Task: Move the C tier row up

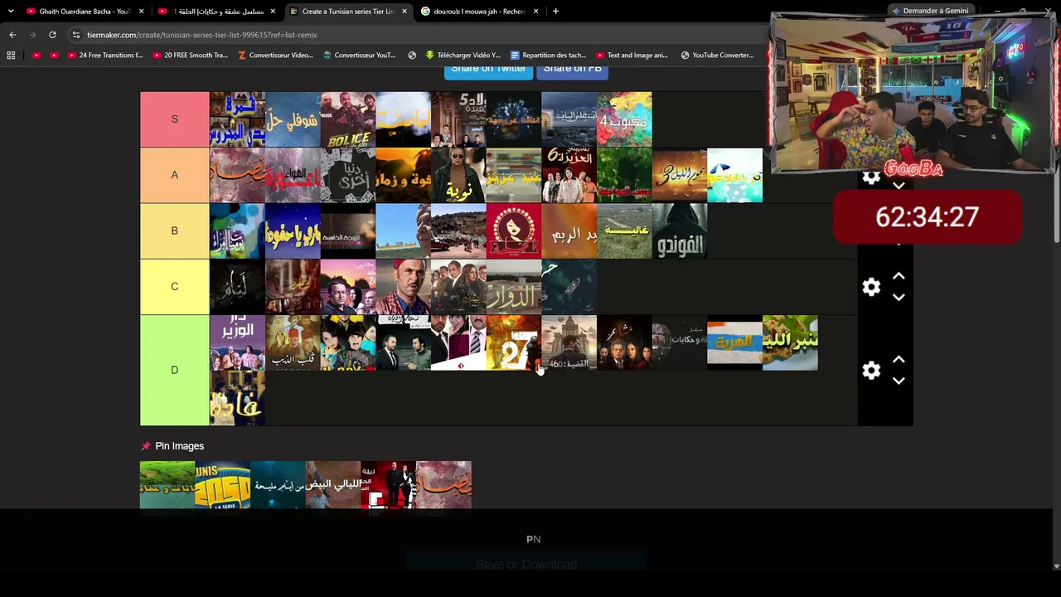Action: (x=899, y=277)
